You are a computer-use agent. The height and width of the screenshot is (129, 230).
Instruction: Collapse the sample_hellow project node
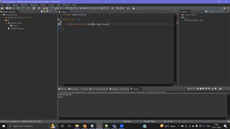click(1, 15)
